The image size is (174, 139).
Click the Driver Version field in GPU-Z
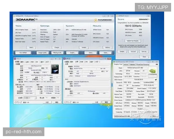point(140,100)
